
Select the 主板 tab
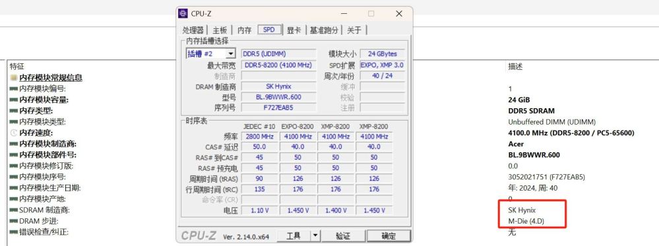tap(220, 30)
